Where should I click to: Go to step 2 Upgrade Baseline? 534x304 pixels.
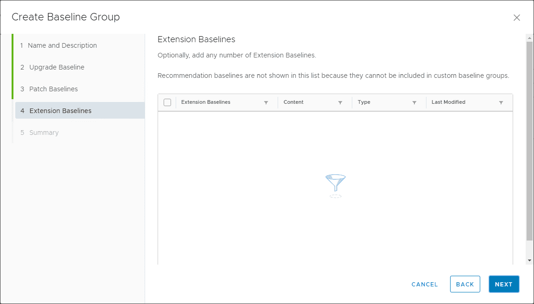click(x=57, y=67)
